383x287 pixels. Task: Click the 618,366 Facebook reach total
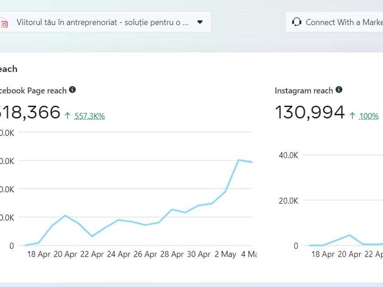(x=30, y=112)
